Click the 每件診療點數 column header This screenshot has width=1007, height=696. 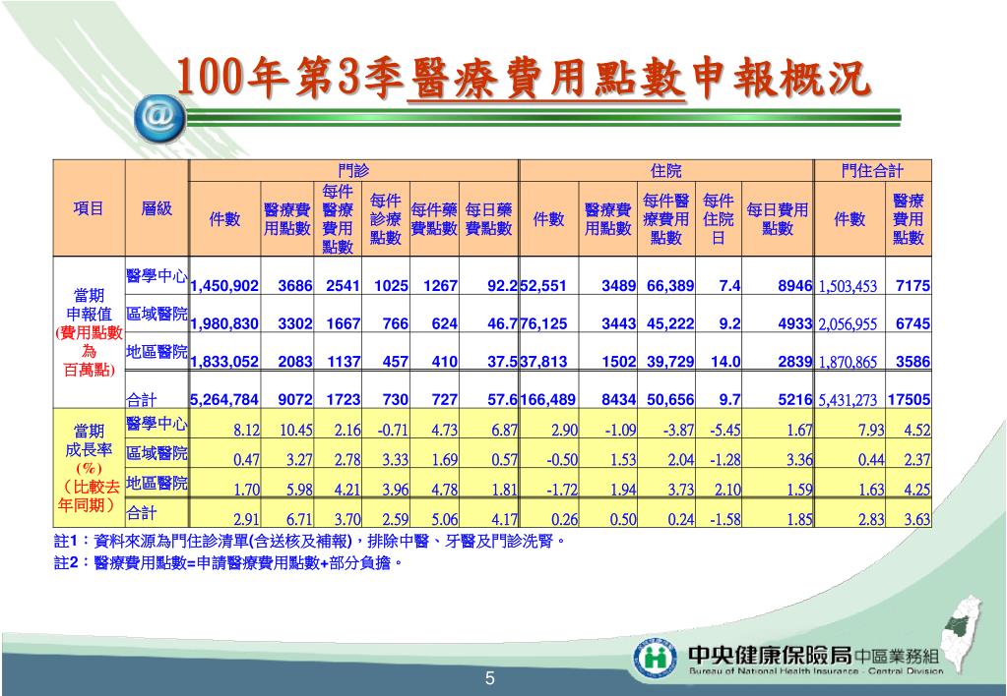point(385,219)
